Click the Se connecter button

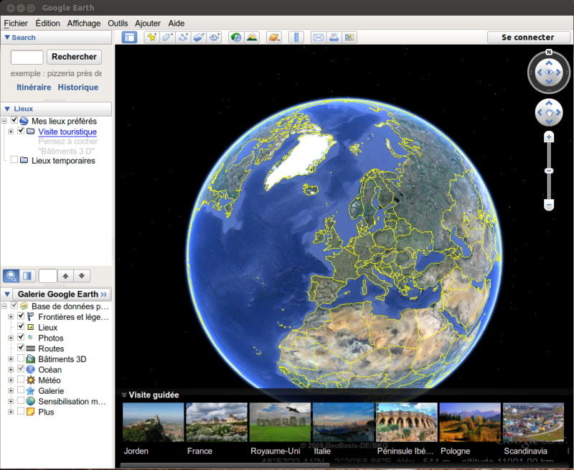528,37
